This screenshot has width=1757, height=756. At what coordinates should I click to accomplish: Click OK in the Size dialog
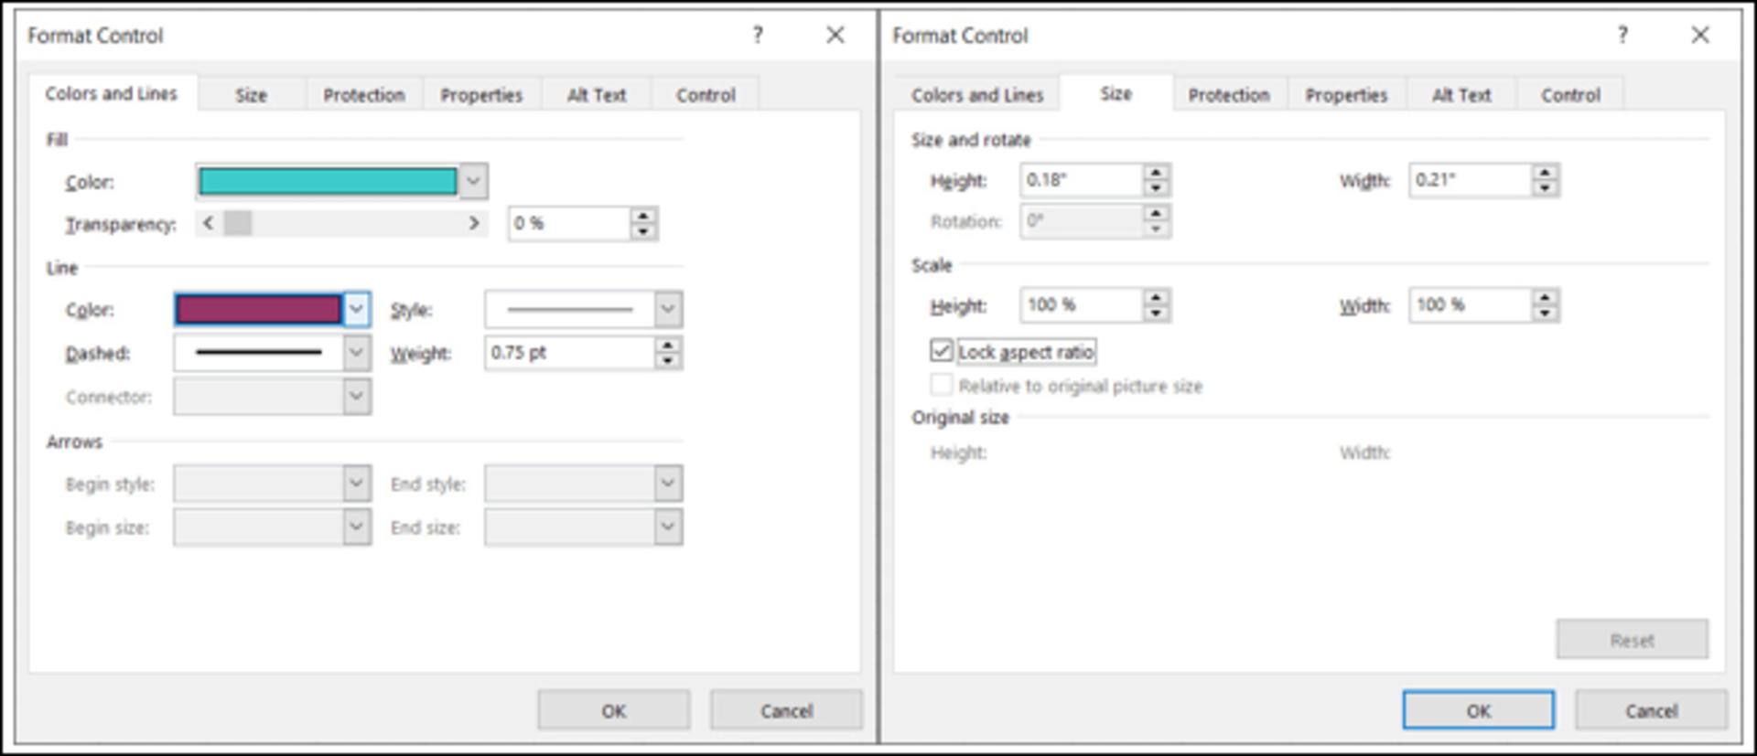(1478, 710)
